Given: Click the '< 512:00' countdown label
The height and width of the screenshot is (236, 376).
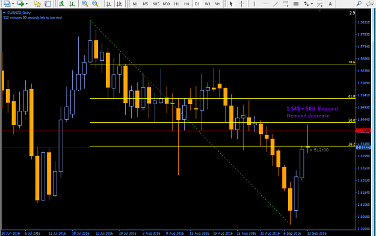Looking at the screenshot, I should [x=319, y=150].
